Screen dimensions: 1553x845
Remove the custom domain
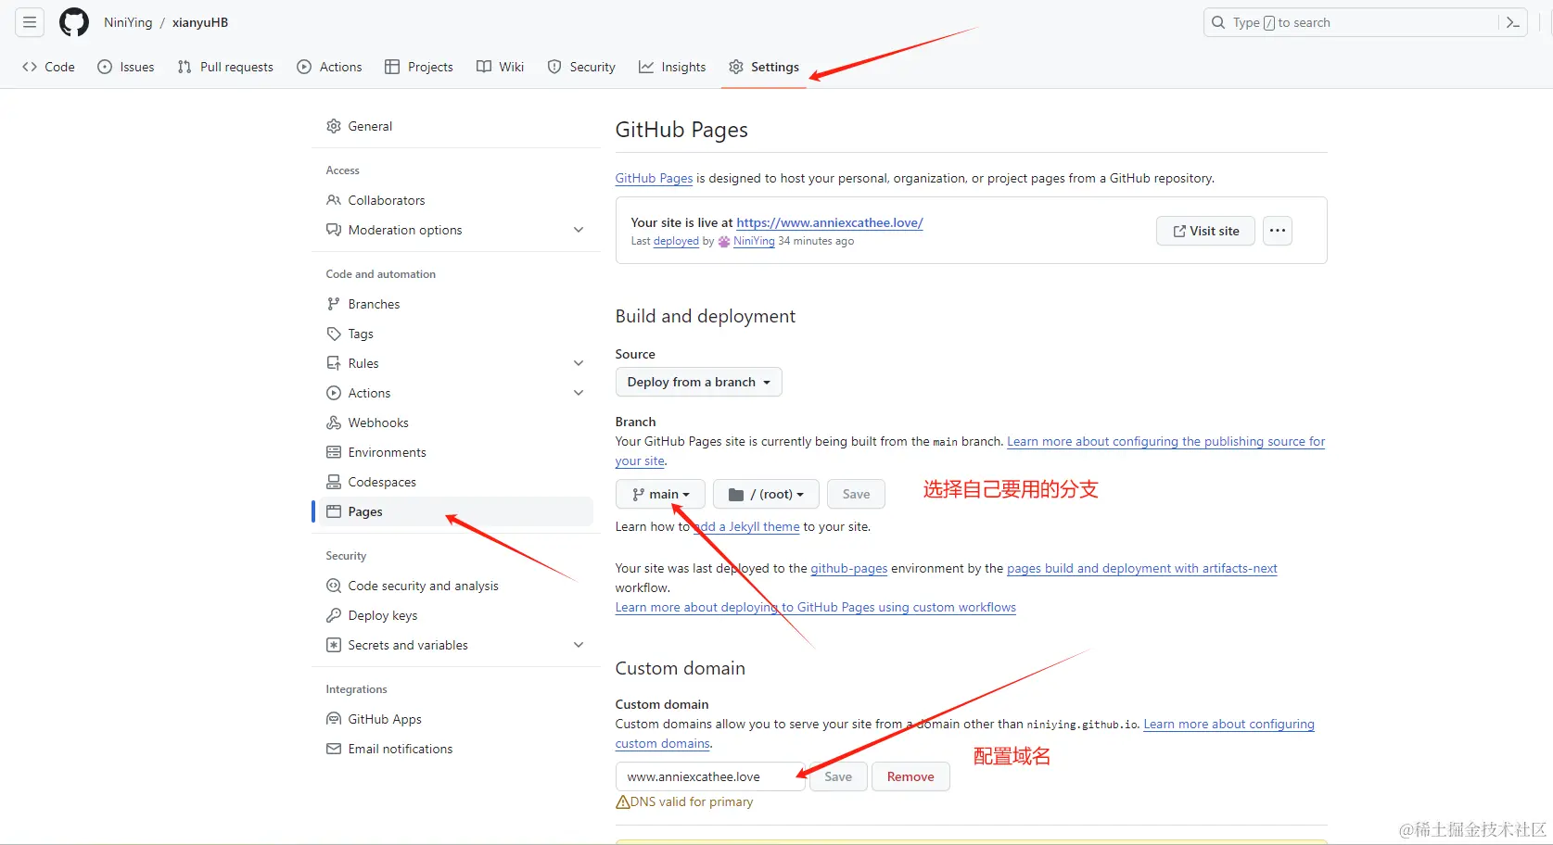click(x=910, y=776)
